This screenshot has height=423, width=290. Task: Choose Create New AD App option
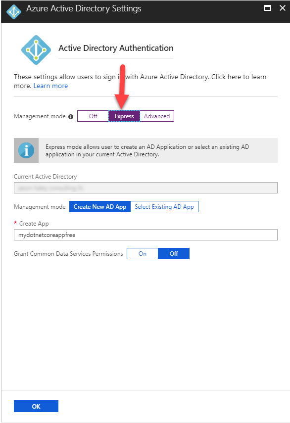(x=100, y=207)
